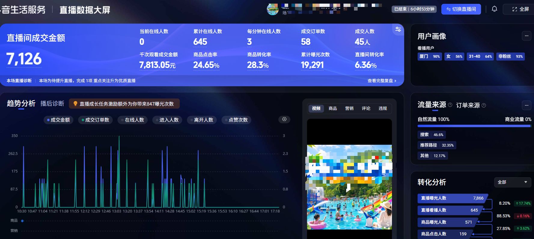Switch to the 评论 tab

(x=366, y=108)
